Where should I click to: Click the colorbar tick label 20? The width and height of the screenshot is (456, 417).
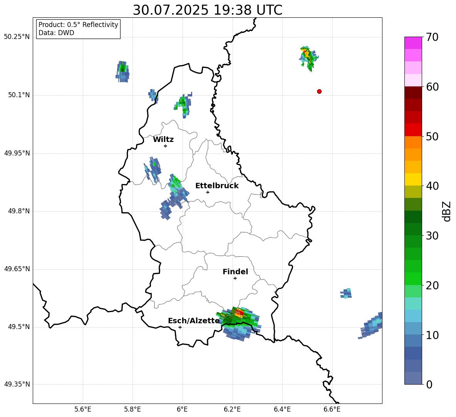tap(432, 285)
